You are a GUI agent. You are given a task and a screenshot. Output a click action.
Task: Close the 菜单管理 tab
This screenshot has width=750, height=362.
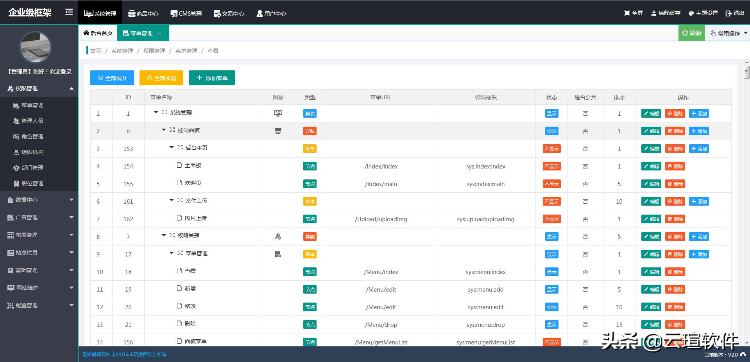pos(159,34)
